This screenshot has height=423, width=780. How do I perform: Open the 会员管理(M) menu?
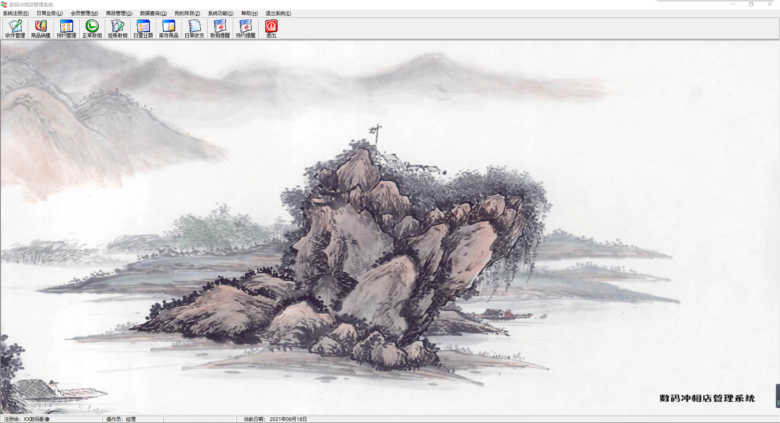coord(84,13)
